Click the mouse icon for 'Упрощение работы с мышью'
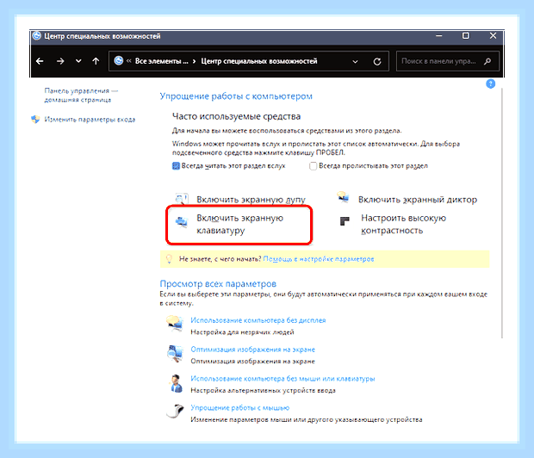This screenshot has width=534, height=458. 175,411
